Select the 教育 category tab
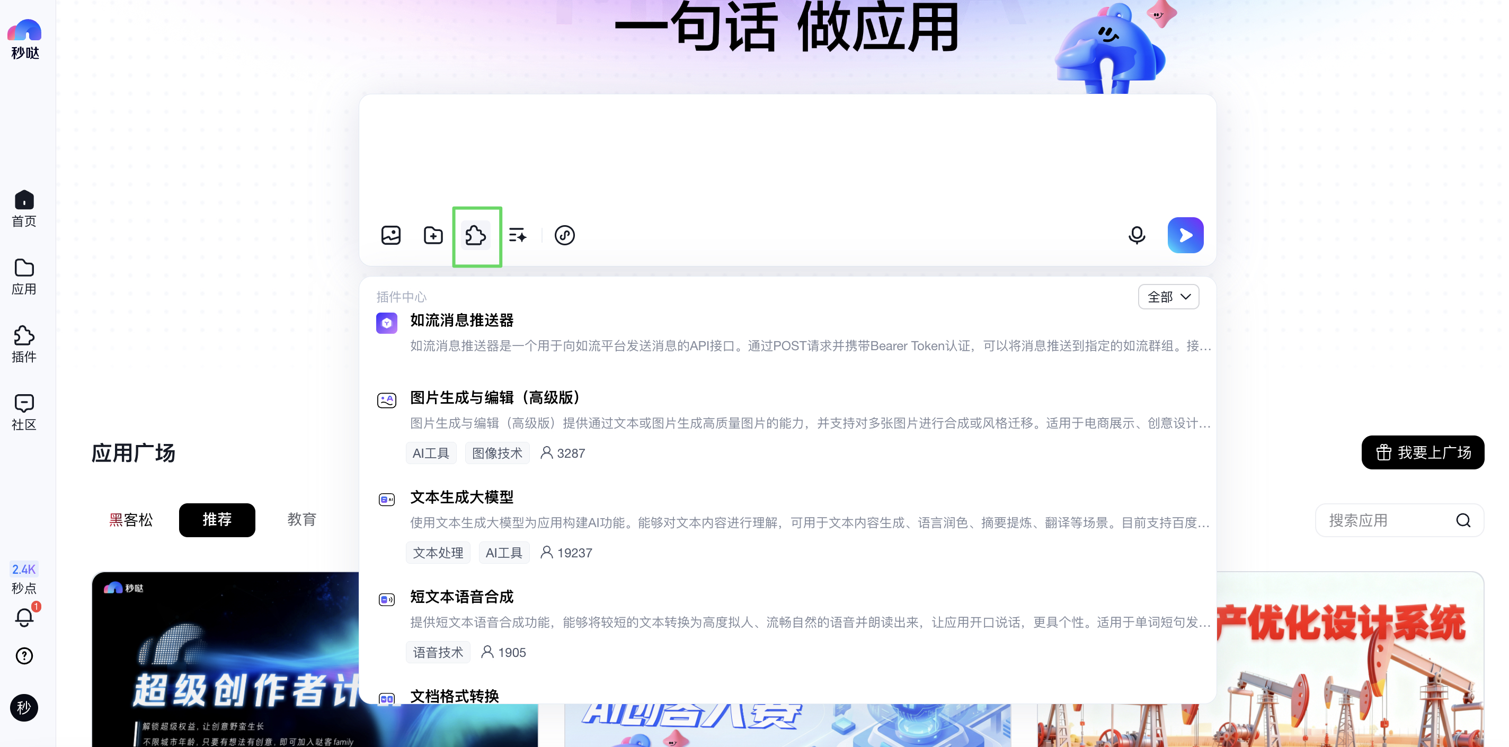 coord(301,520)
